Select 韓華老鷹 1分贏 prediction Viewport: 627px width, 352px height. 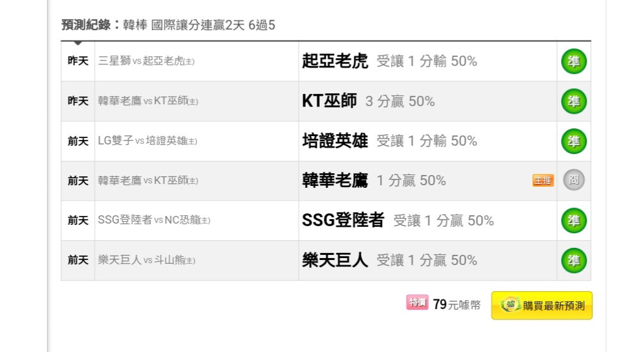(x=374, y=180)
